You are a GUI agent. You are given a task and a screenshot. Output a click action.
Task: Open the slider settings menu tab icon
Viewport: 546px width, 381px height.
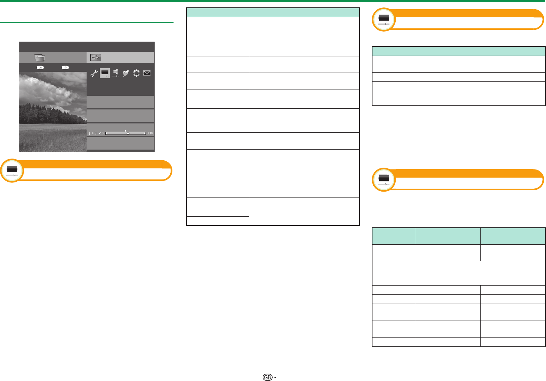pyautogui.click(x=96, y=57)
